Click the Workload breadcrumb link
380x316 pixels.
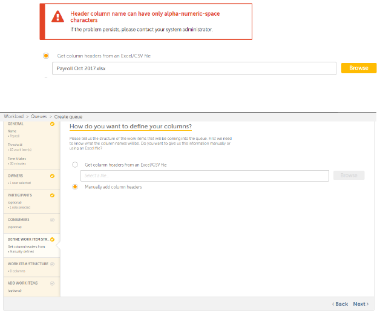[13, 116]
